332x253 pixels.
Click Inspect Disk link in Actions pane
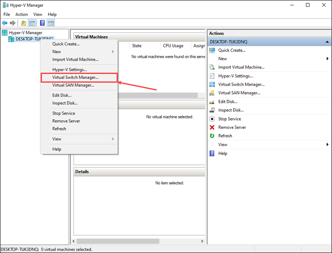point(231,110)
